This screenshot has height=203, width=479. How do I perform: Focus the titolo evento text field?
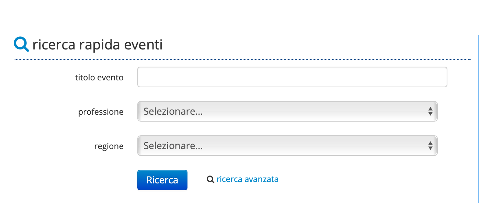click(292, 77)
